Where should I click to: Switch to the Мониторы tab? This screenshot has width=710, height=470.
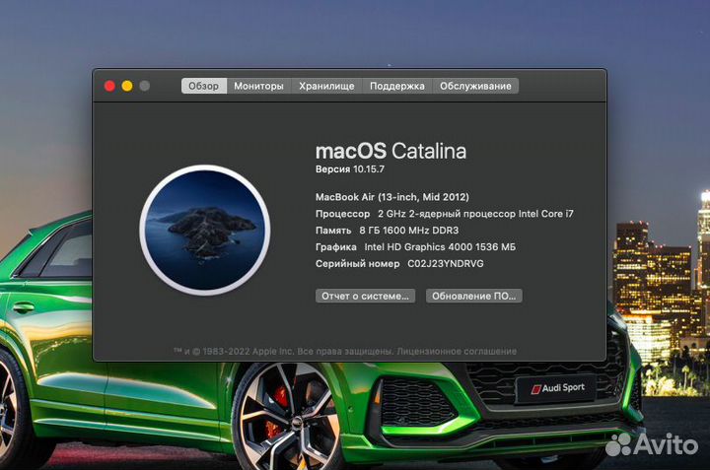[258, 86]
